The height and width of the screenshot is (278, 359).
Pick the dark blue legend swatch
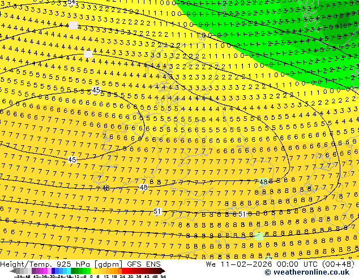53,271
